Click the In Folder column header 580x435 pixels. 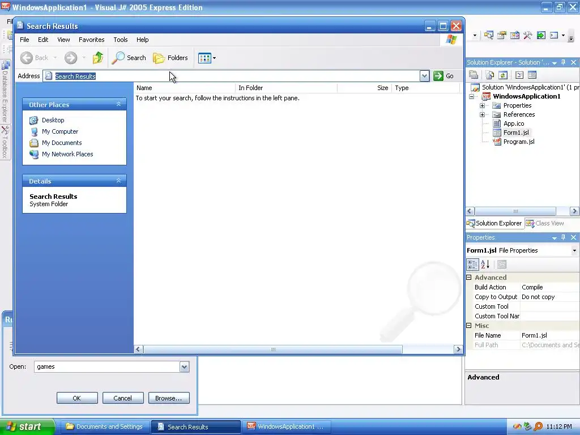coord(286,88)
